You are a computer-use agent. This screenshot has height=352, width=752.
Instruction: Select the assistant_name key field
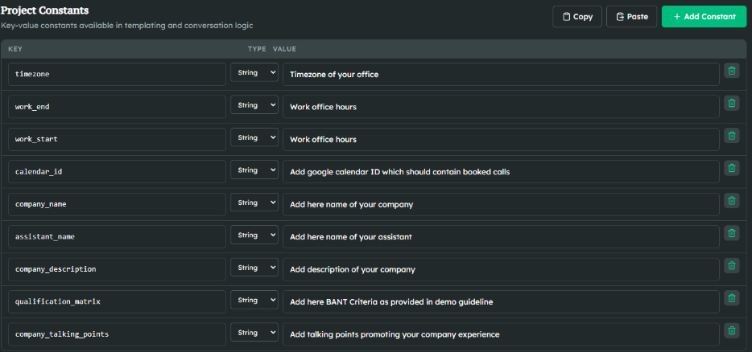coord(117,236)
